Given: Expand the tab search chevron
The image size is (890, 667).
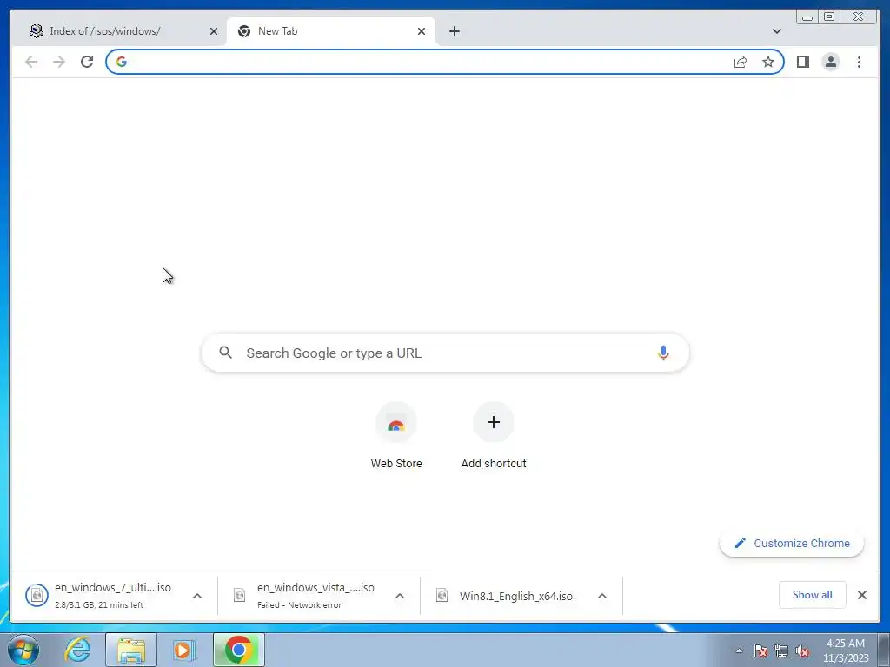Looking at the screenshot, I should tap(776, 31).
